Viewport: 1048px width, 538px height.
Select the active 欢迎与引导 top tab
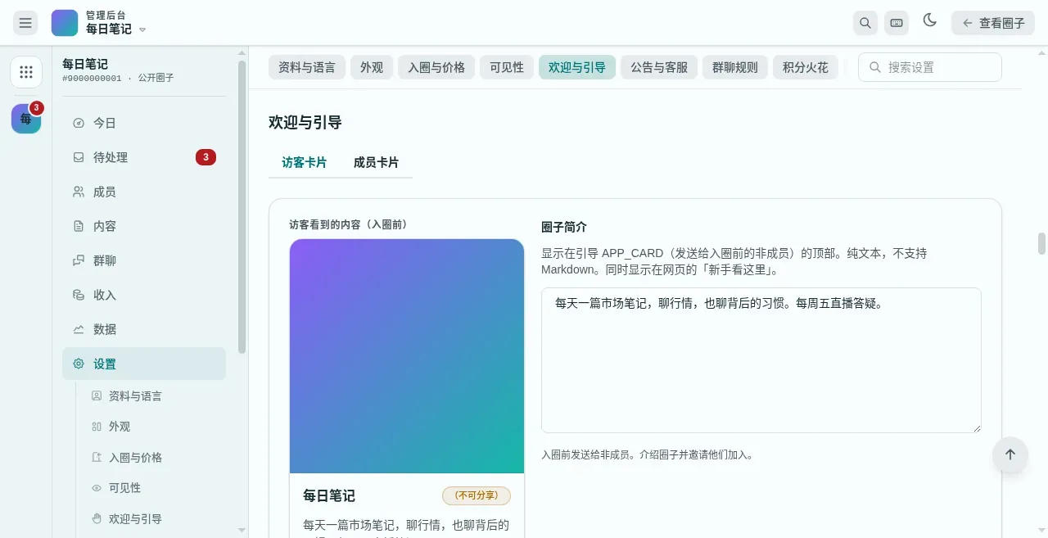coord(577,67)
